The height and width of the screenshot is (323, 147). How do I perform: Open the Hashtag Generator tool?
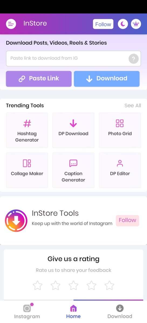(27, 130)
